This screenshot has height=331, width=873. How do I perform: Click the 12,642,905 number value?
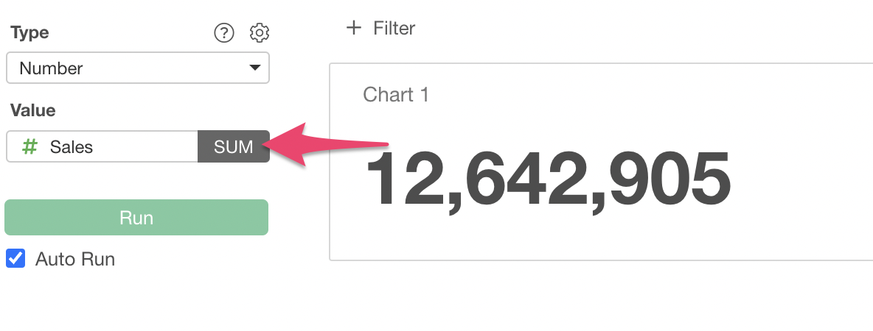click(x=548, y=179)
